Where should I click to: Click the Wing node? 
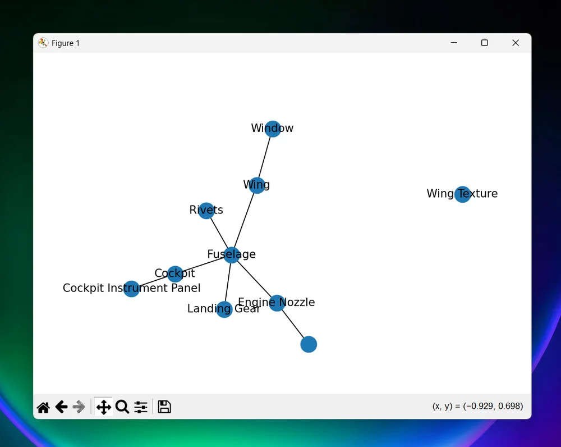click(x=256, y=185)
